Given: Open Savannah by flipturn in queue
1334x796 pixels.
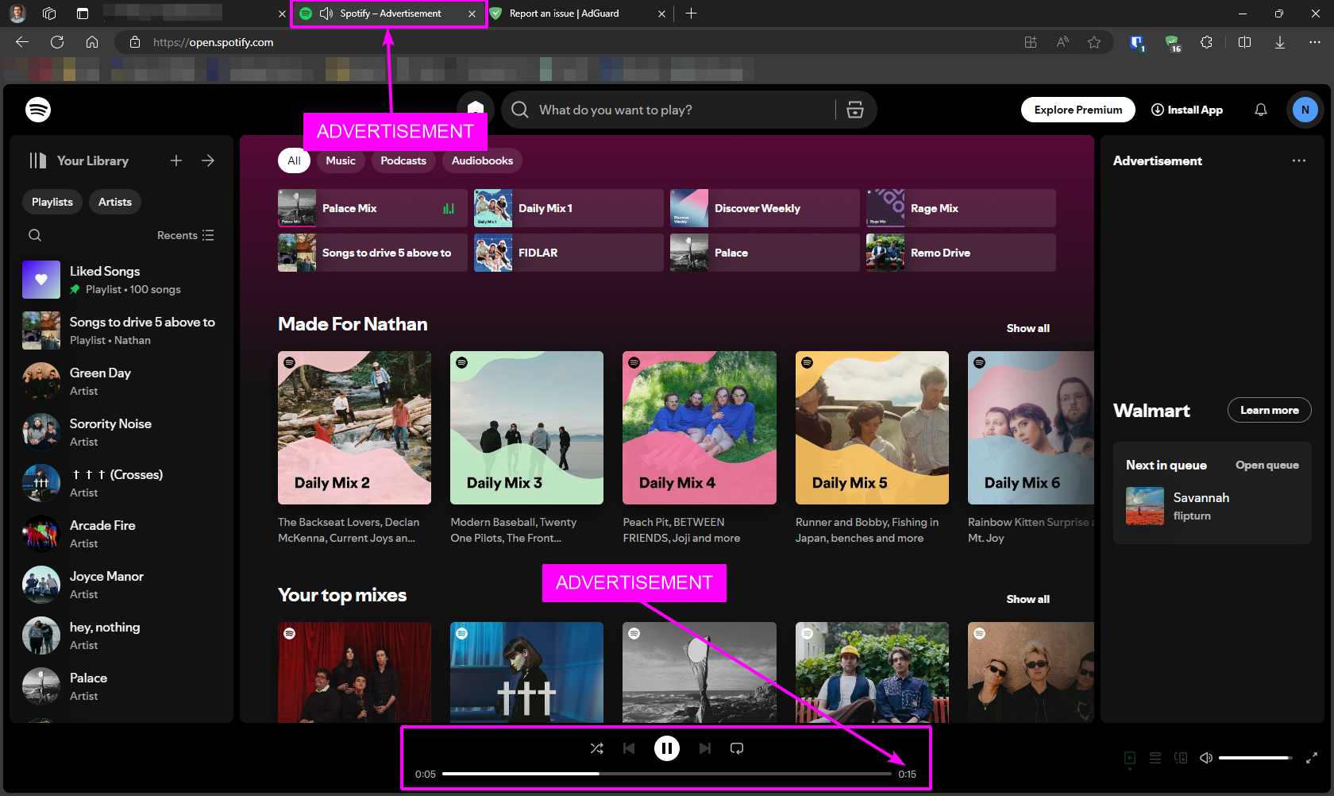Looking at the screenshot, I should [x=1212, y=506].
